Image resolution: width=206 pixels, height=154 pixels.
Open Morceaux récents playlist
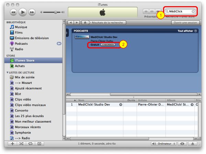[28, 127]
